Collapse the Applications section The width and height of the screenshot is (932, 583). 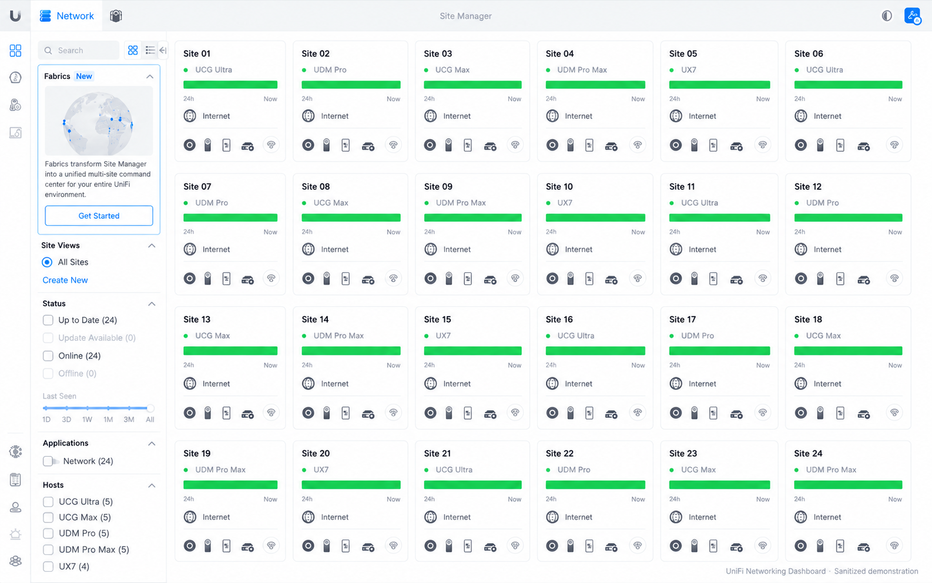coord(152,443)
